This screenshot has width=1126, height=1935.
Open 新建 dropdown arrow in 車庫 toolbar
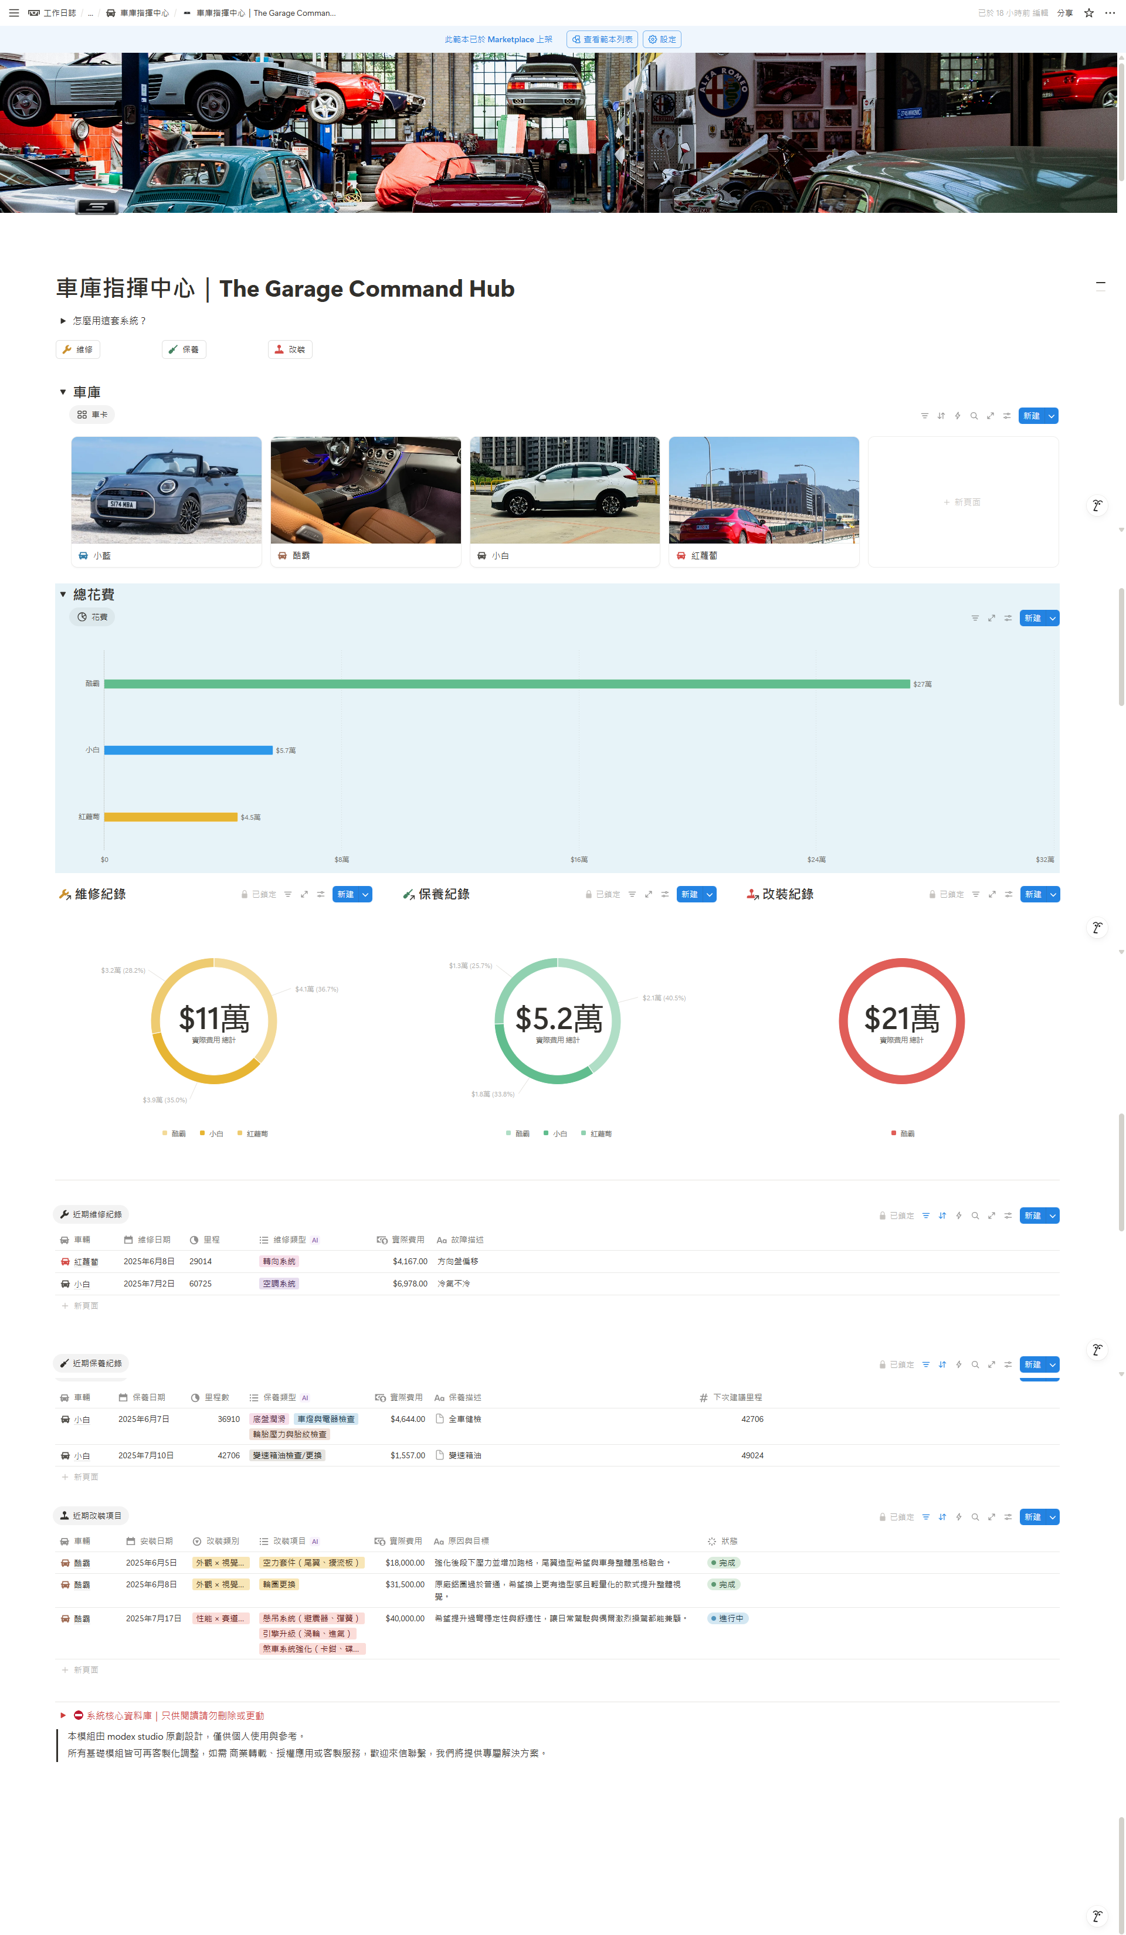point(1052,415)
